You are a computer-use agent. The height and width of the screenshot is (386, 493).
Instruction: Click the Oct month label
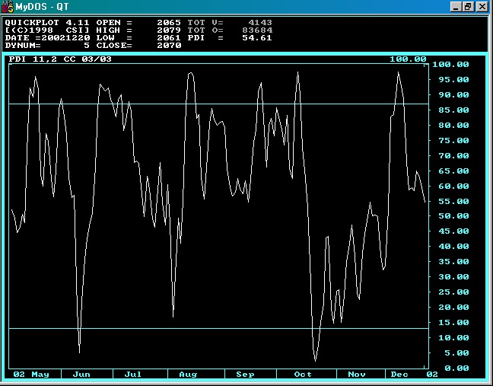click(303, 375)
